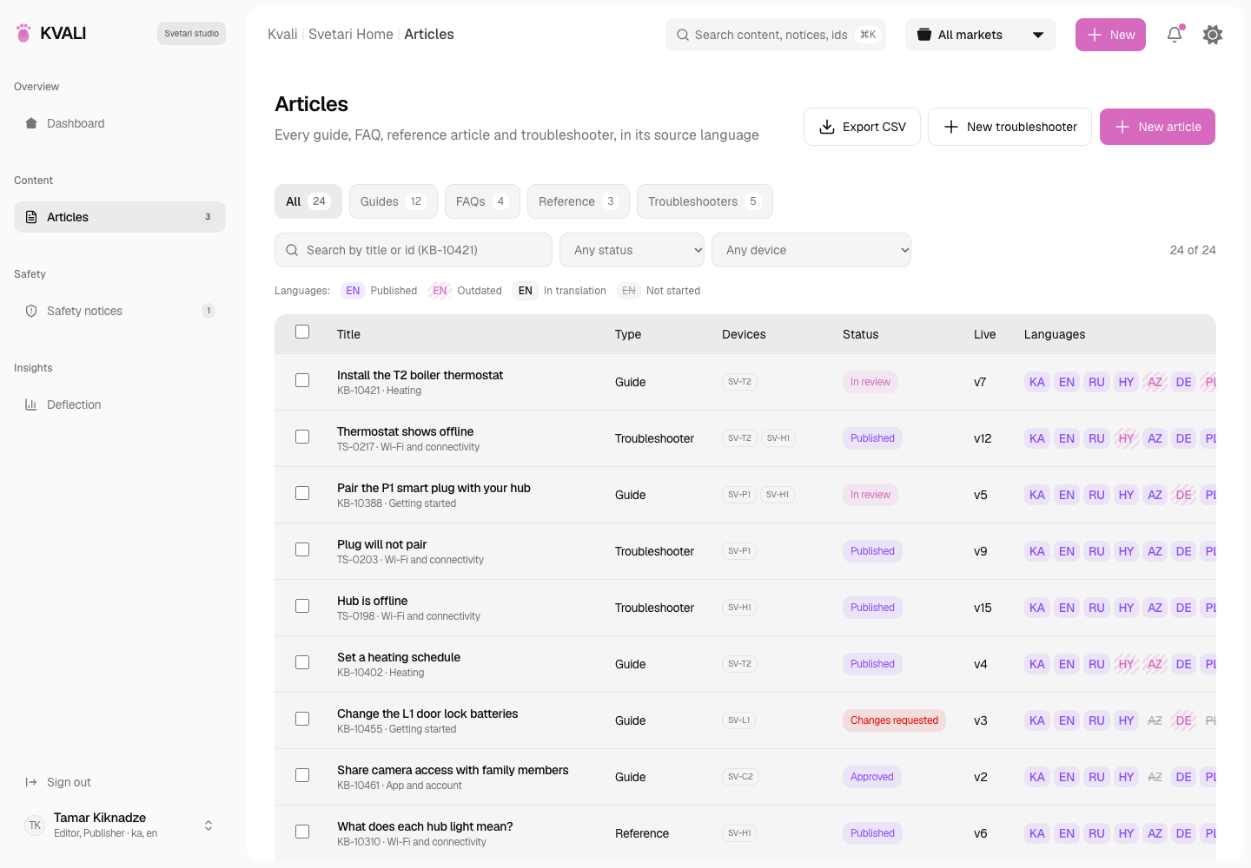Switch to the Guides tab
1251x868 pixels.
(x=394, y=201)
